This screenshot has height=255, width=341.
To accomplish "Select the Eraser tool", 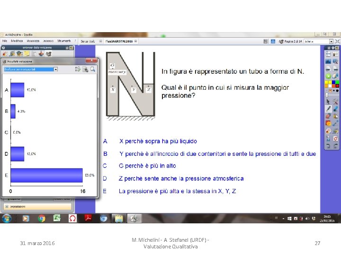I will [x=328, y=116].
